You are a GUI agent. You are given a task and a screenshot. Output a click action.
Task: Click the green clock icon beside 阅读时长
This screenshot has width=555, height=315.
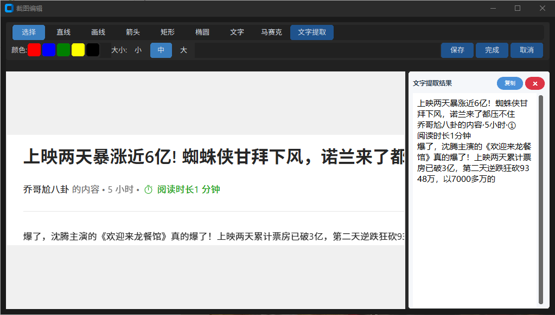[x=148, y=189]
